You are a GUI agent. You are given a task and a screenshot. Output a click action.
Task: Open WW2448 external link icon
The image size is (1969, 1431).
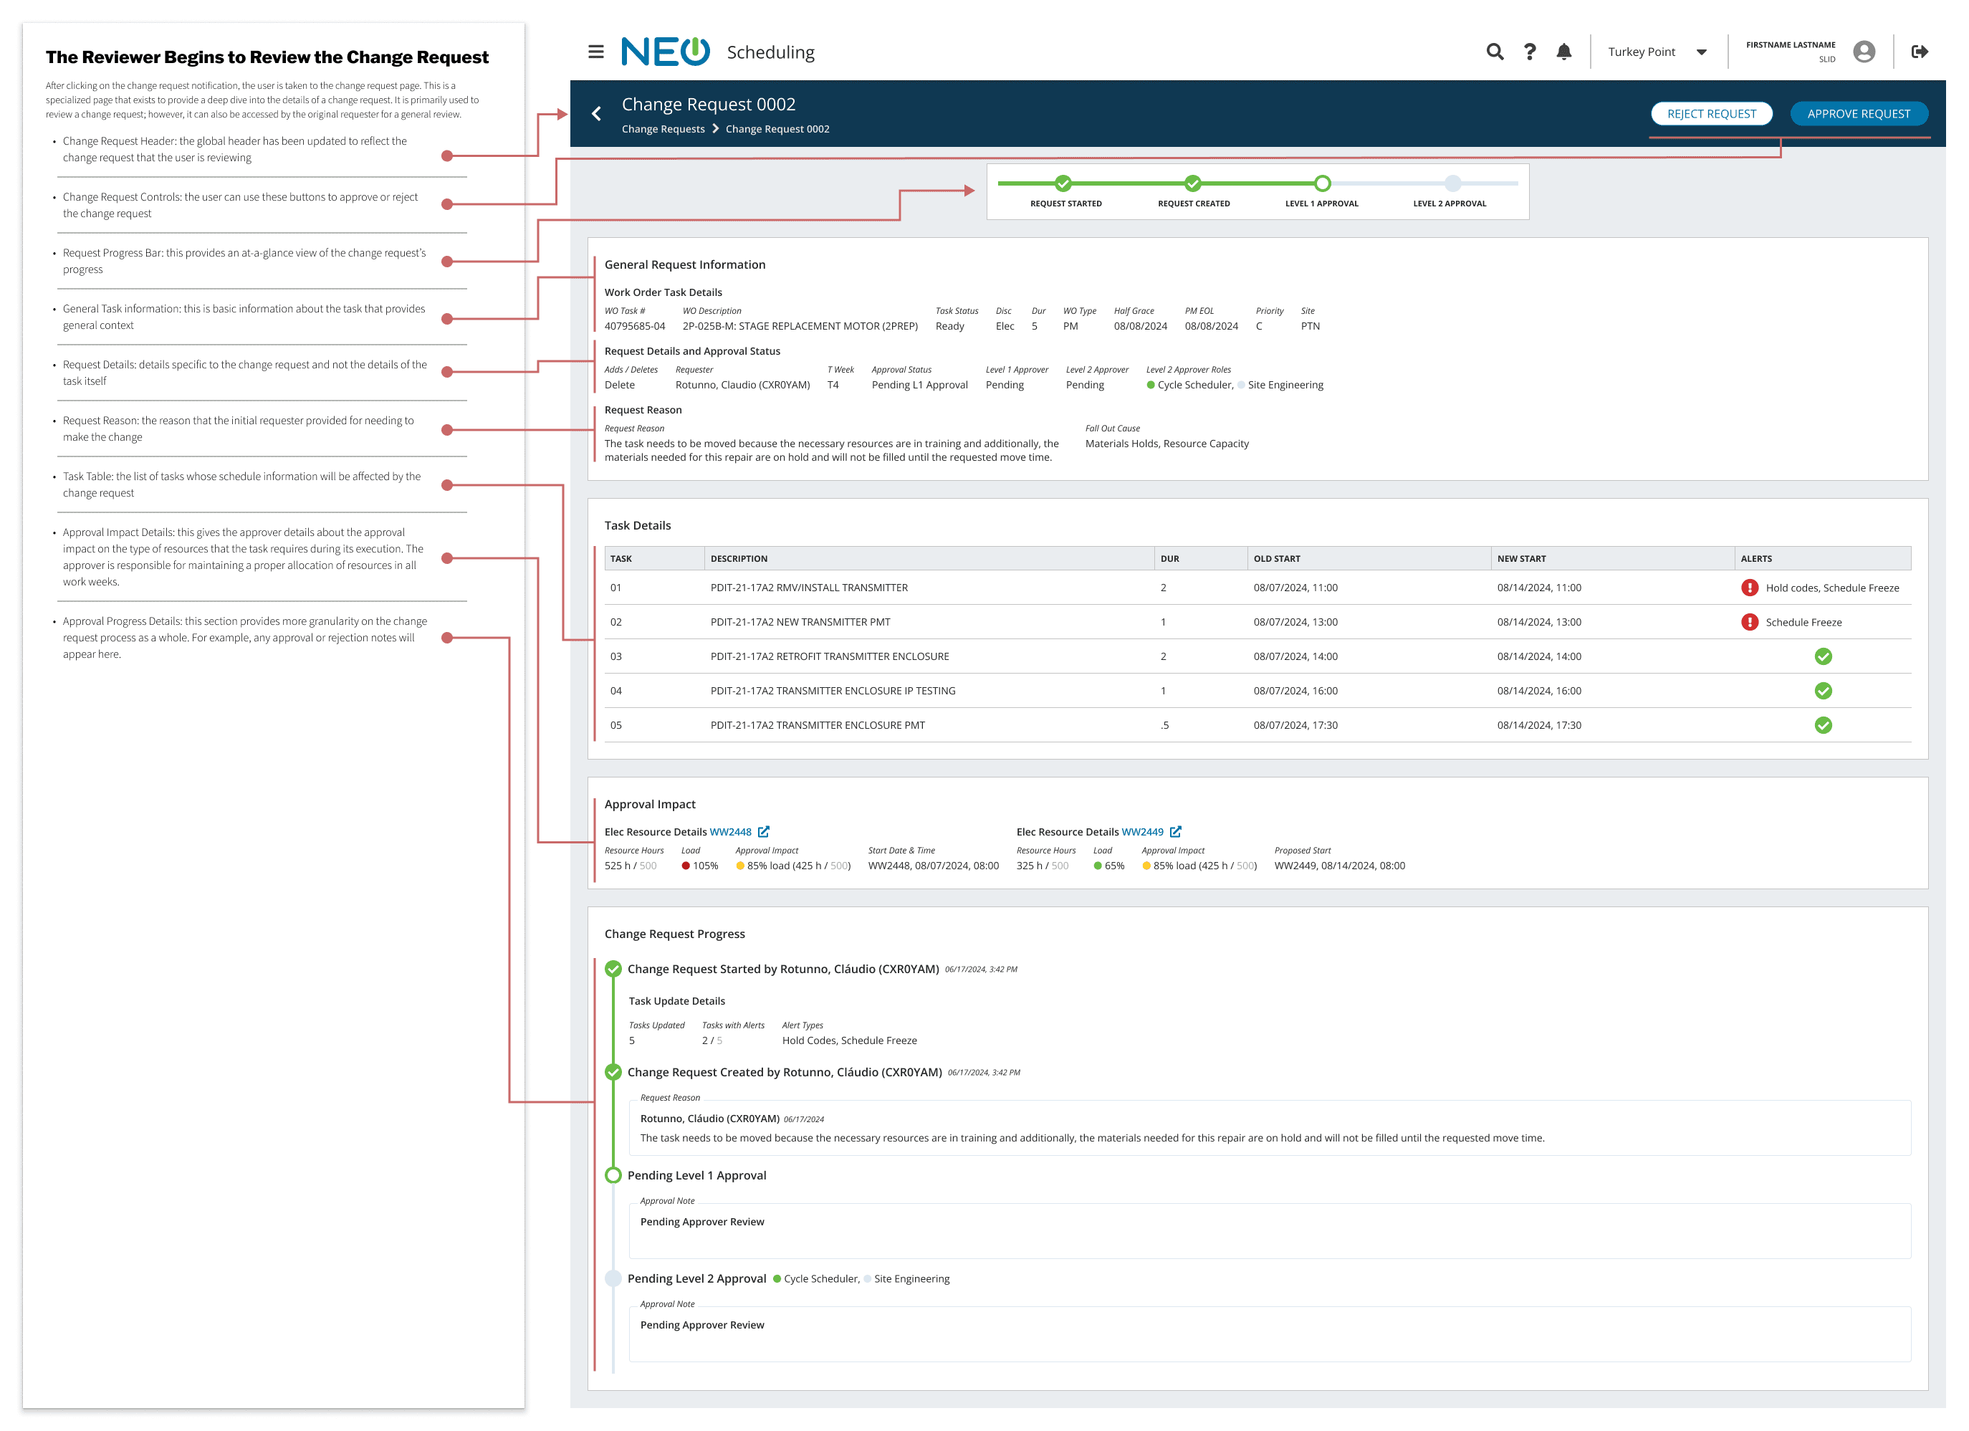[764, 832]
